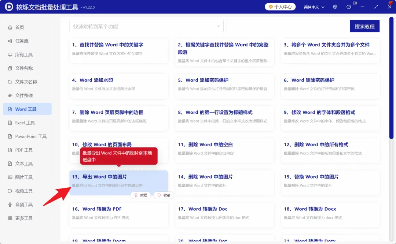Click the picture icon beside 图片工具
The image size is (396, 244).
tap(10, 177)
